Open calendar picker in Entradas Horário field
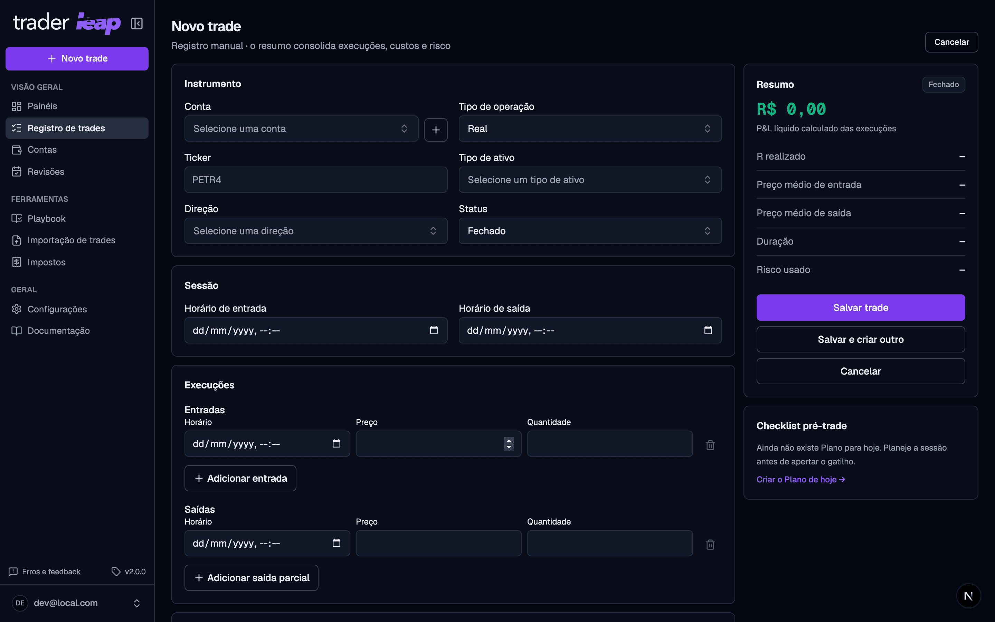 (336, 443)
